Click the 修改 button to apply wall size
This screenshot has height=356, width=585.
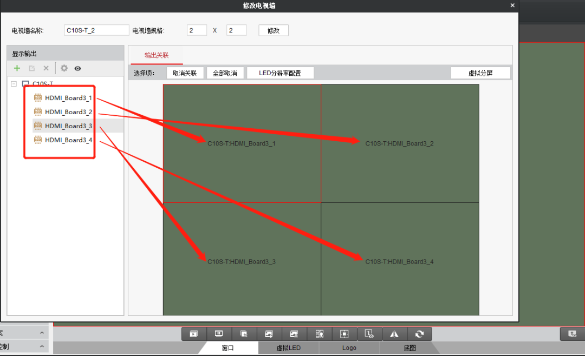[273, 30]
